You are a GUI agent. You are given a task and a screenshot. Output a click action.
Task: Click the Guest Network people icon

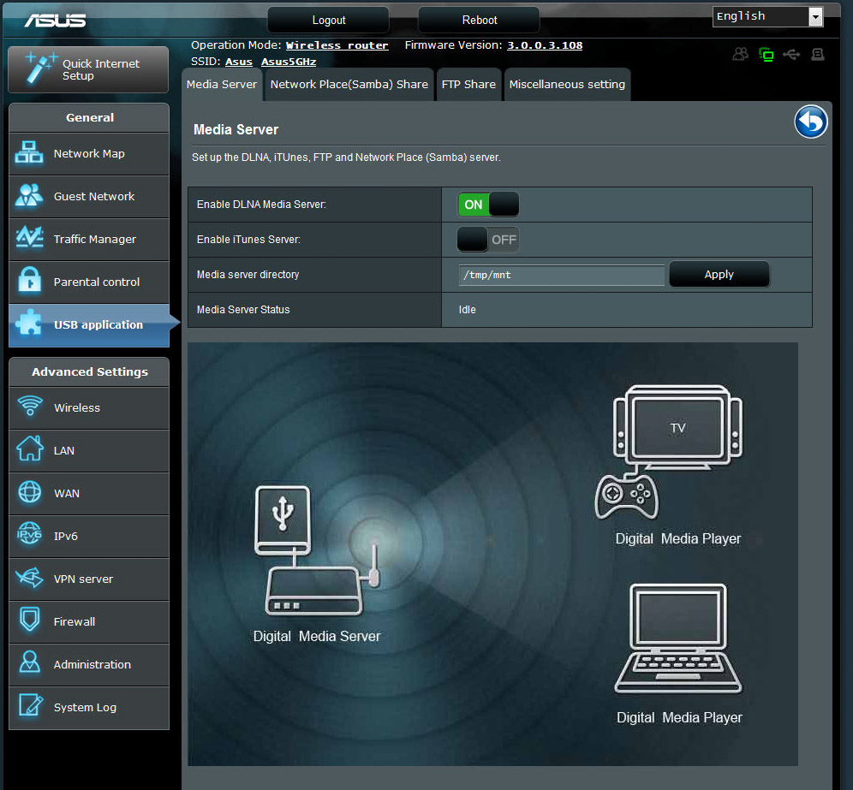pyautogui.click(x=29, y=195)
